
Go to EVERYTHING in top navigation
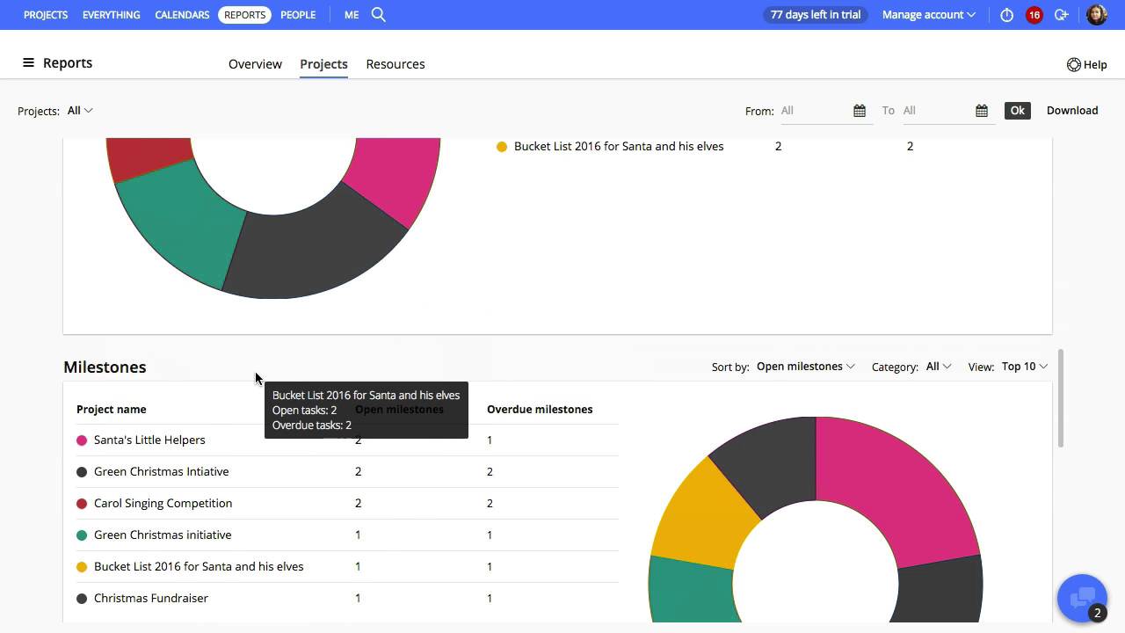pos(112,15)
